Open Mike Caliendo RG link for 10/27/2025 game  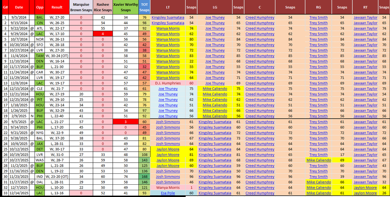coord(318,160)
